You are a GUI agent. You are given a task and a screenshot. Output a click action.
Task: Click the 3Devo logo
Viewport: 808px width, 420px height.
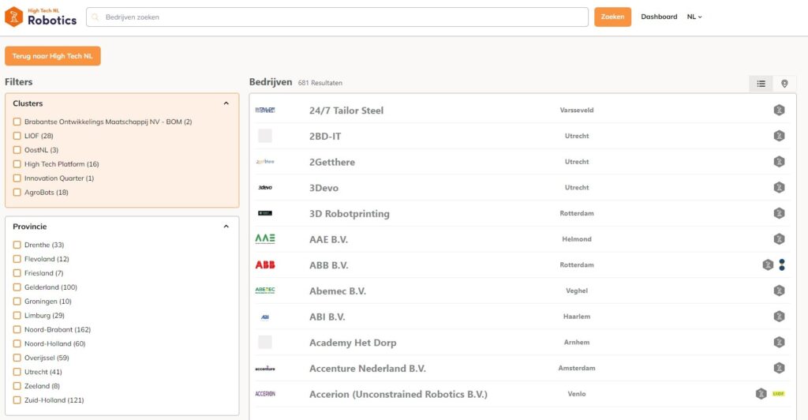coord(265,187)
